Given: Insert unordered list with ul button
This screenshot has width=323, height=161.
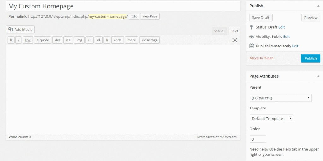Looking at the screenshot, I should point(90,40).
